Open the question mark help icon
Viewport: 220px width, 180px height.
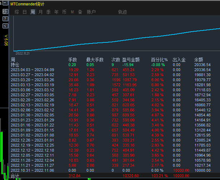click(x=5, y=19)
